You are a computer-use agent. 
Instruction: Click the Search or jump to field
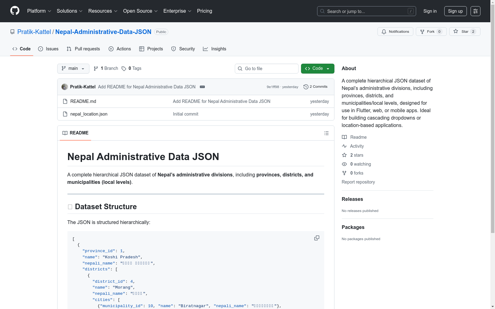pyautogui.click(x=367, y=11)
